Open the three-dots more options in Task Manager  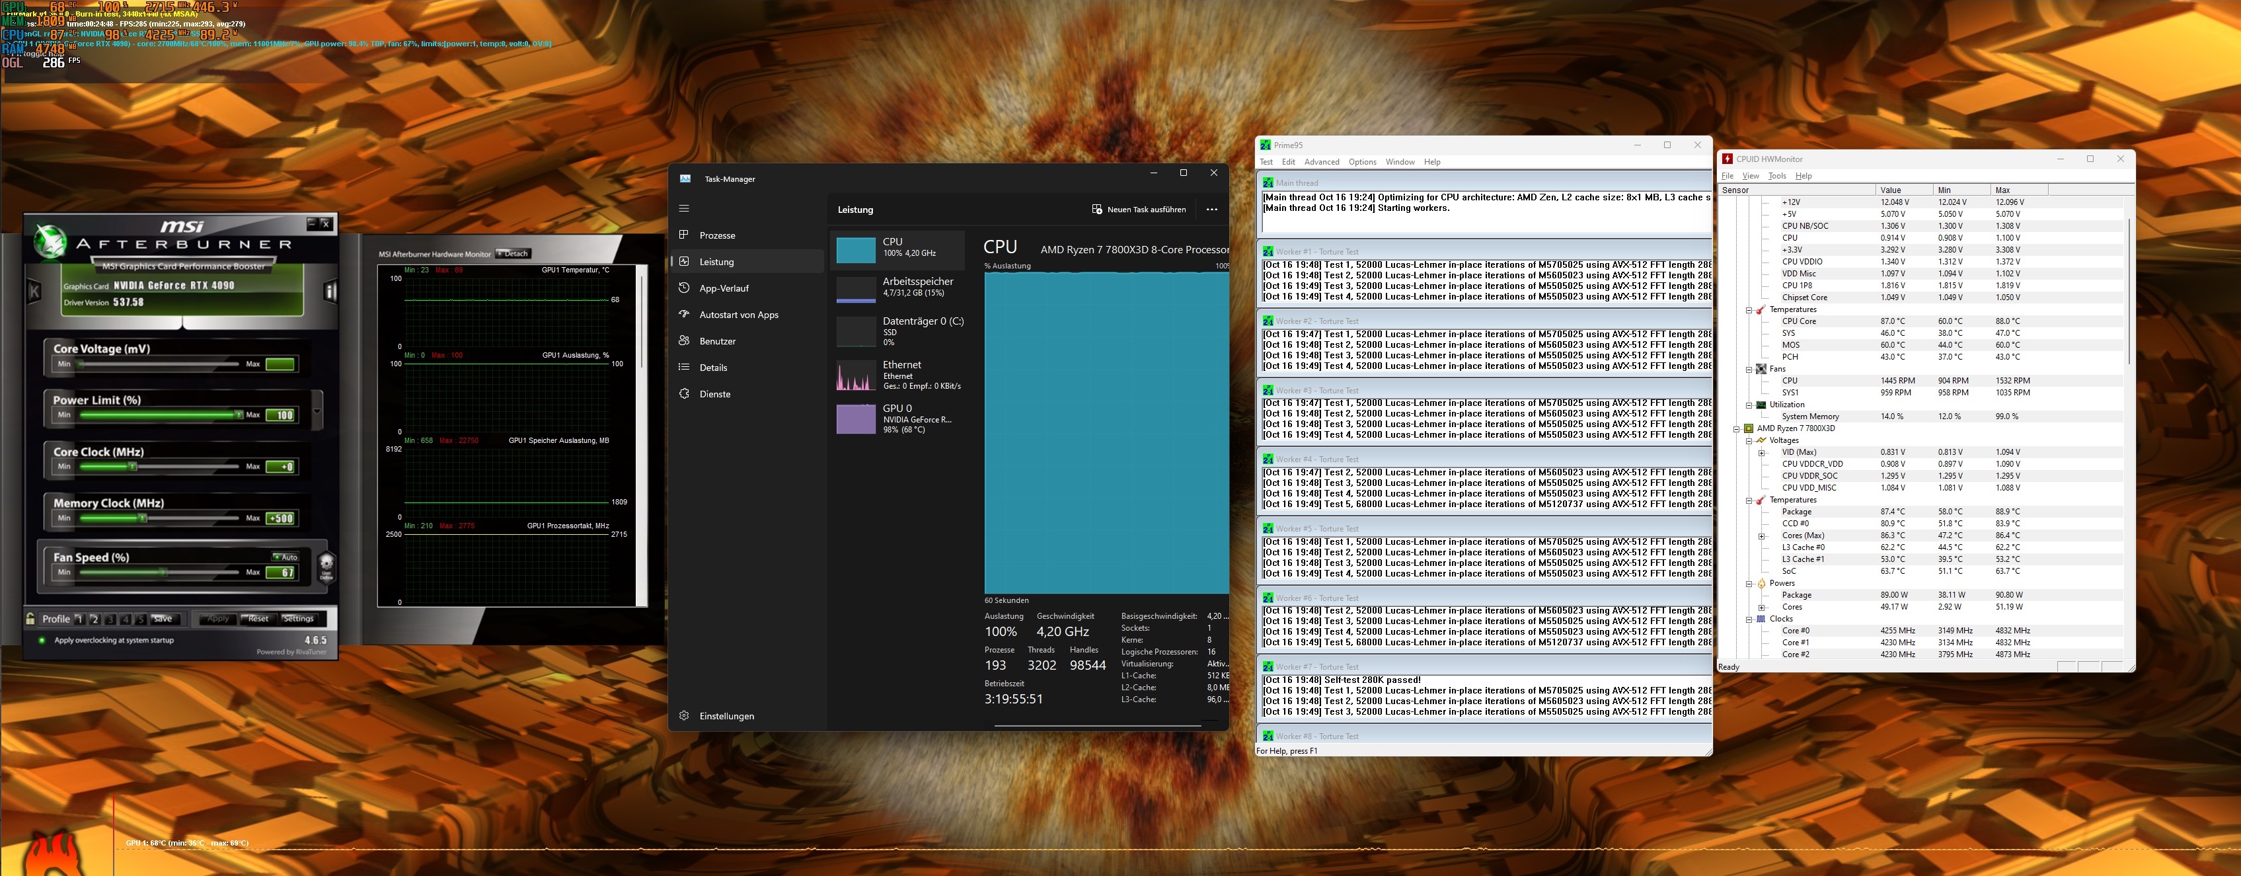click(x=1212, y=210)
